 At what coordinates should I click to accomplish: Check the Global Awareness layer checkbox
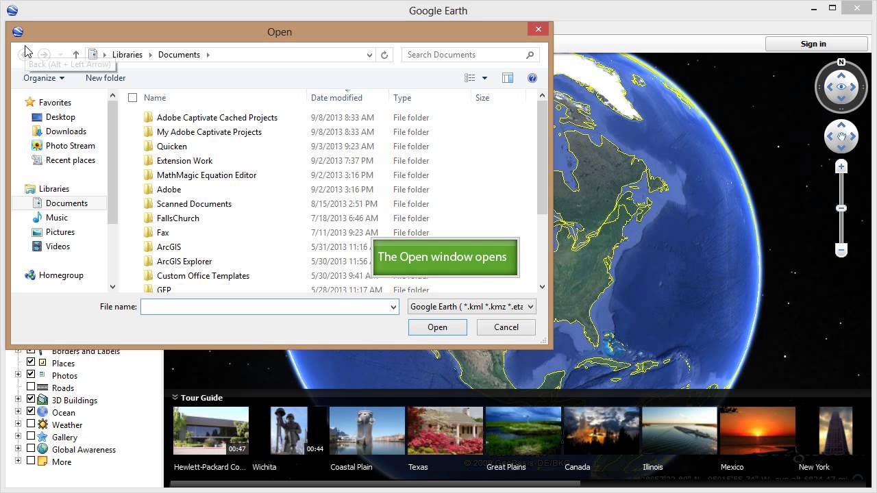[x=31, y=448]
